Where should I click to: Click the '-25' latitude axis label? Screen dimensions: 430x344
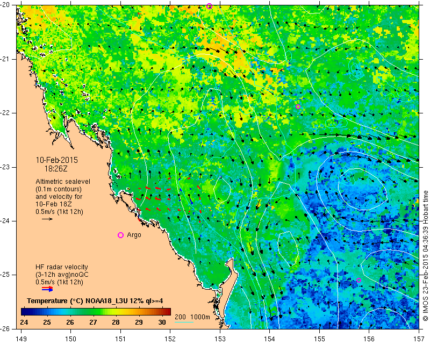tap(5, 275)
